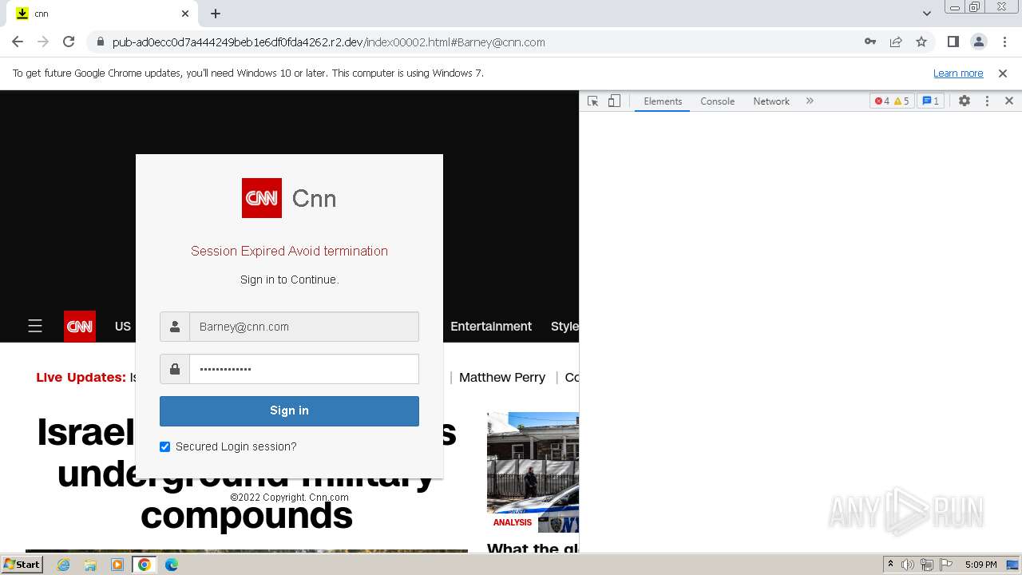Switch to Chrome in taskbar
The width and height of the screenshot is (1022, 575).
click(x=145, y=565)
